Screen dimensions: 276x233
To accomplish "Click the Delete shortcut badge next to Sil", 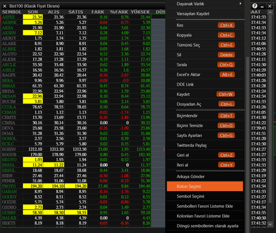I will [226, 55].
